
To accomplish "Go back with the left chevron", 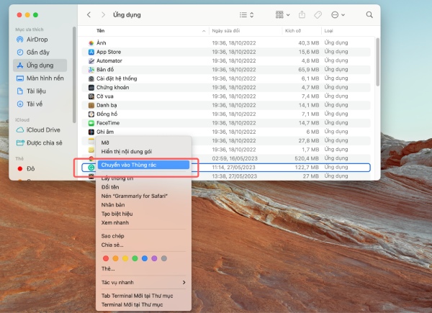I will pyautogui.click(x=89, y=14).
